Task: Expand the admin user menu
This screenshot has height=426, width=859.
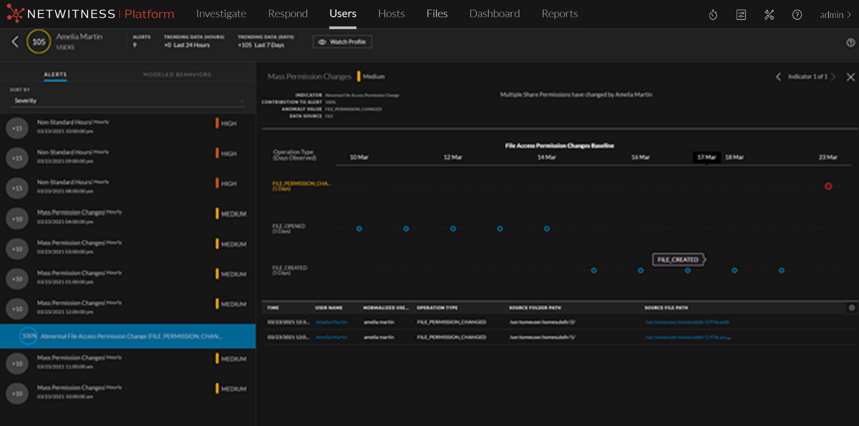Action: pos(835,15)
